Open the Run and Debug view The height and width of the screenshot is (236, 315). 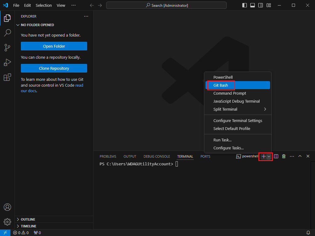[7, 62]
